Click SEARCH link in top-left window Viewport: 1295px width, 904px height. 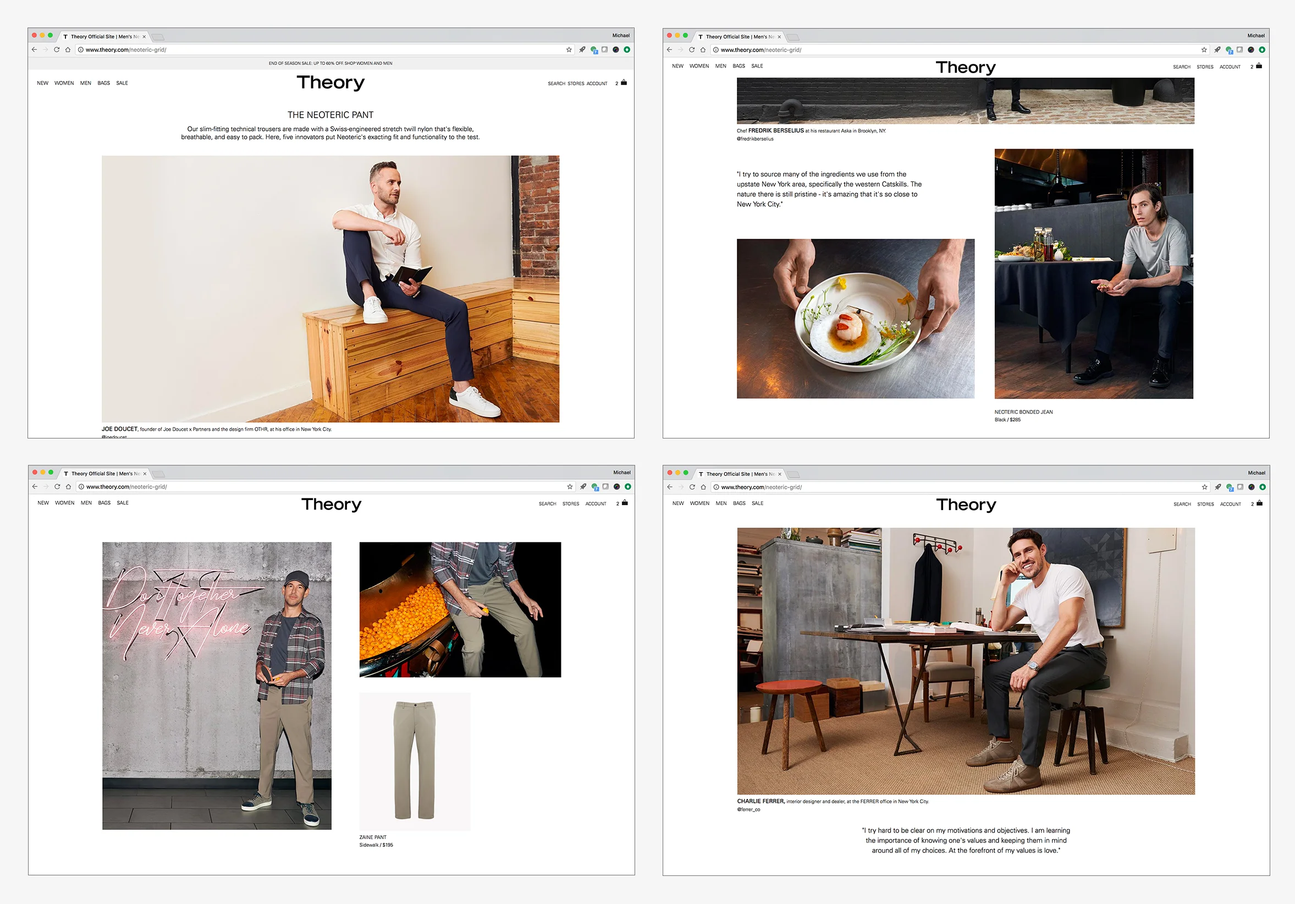click(x=556, y=84)
